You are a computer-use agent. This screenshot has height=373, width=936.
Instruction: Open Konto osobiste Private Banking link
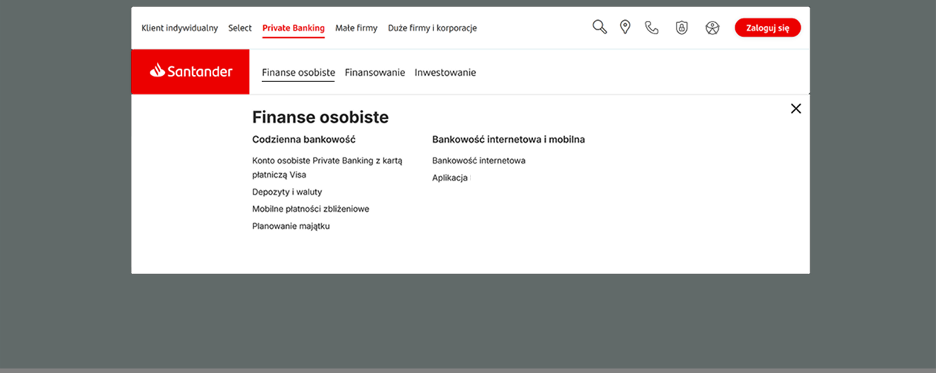[x=327, y=167]
